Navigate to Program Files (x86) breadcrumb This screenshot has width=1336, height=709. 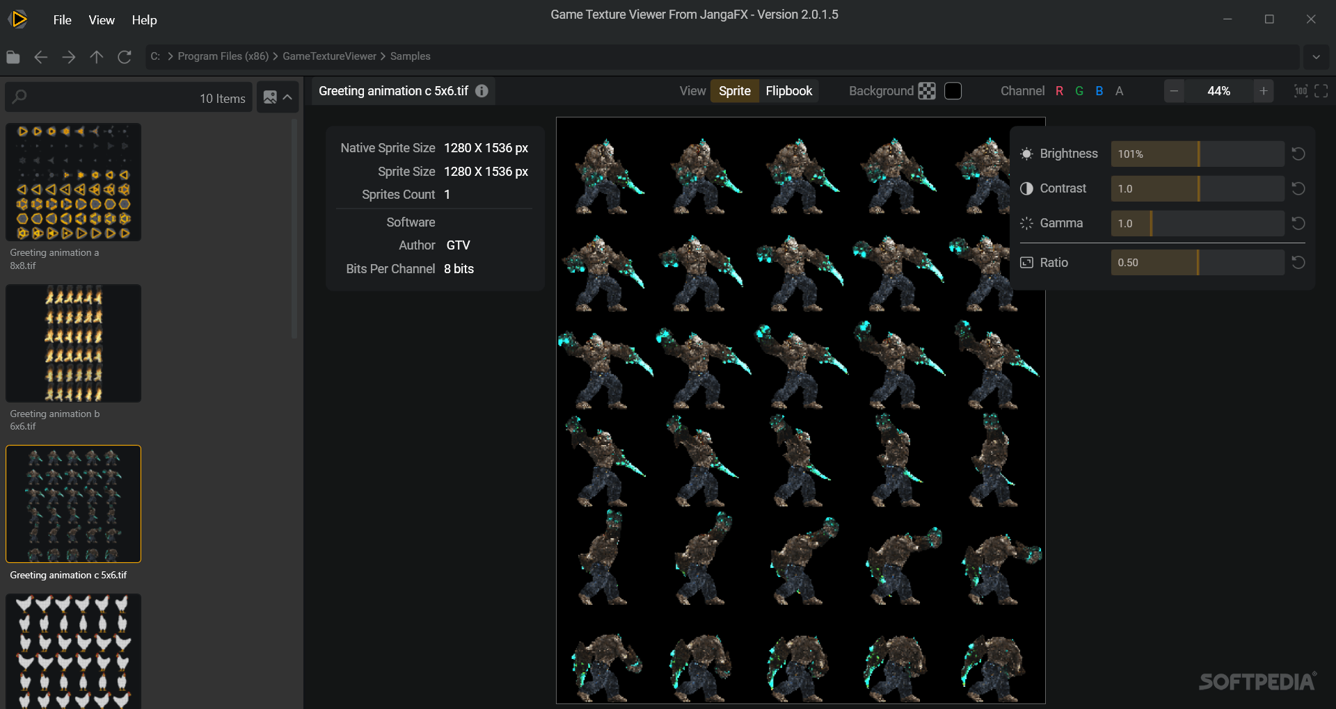pos(223,56)
